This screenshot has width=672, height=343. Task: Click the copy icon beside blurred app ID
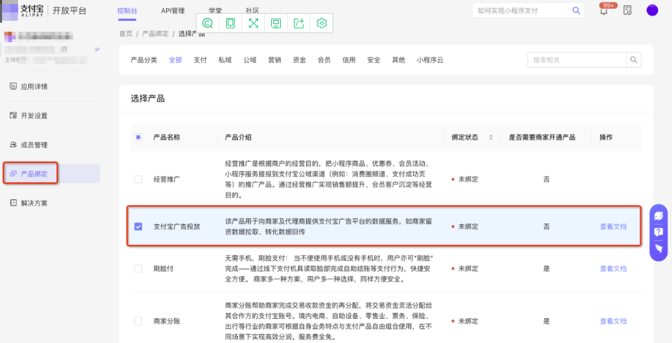point(64,50)
